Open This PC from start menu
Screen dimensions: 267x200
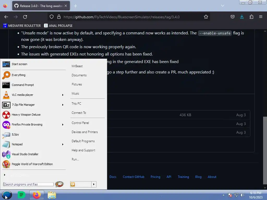click(x=76, y=104)
